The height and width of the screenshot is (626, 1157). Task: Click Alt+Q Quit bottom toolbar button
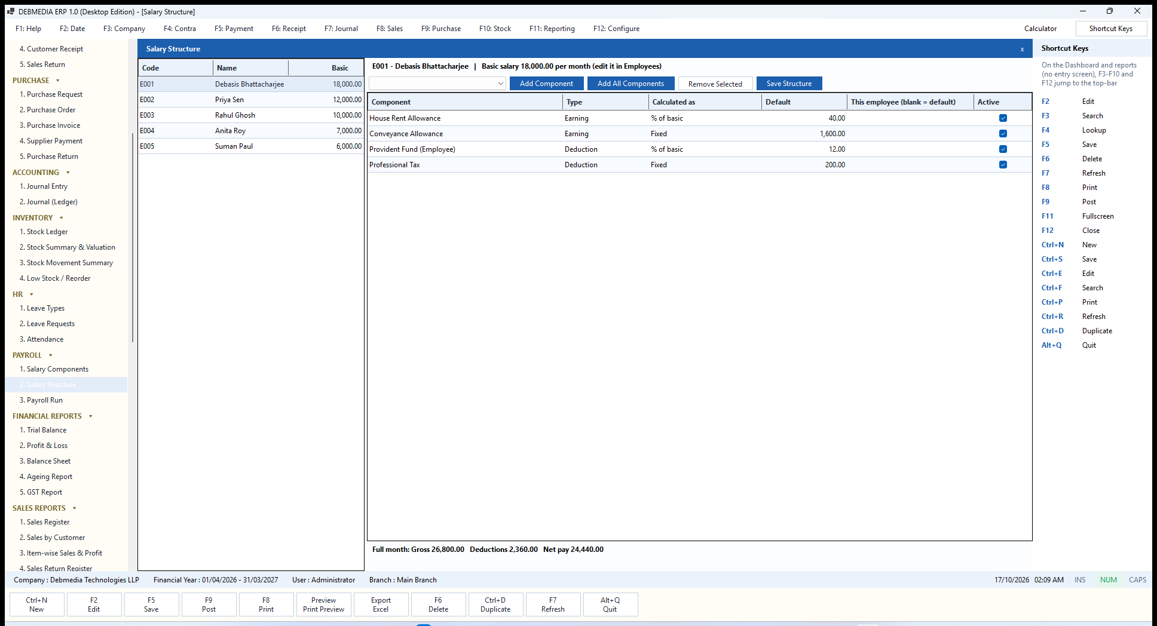[x=610, y=604]
